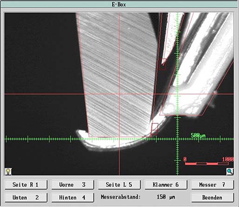Click the green 500µm scale label
This screenshot has width=239, height=207.
tap(198, 136)
